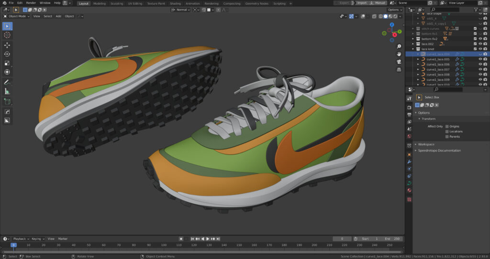Collapse the lace knot collection tree

point(413,49)
